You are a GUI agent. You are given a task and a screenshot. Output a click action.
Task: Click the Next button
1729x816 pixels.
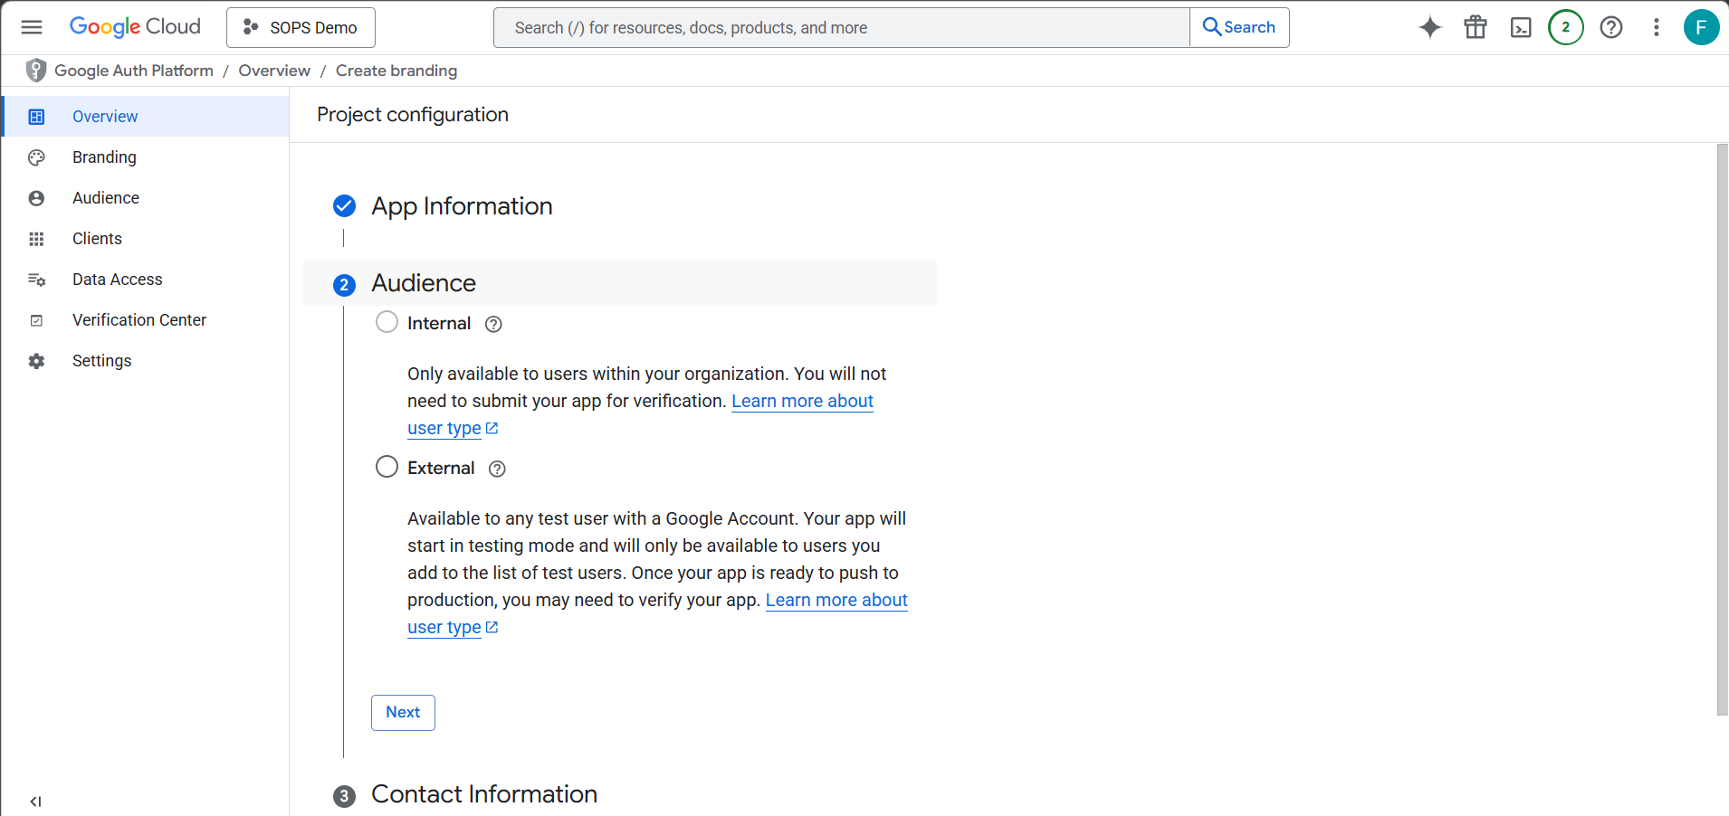402,712
